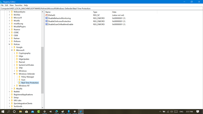The image size is (203, 114).
Task: Open Cortana from the taskbar
Action: (x=14, y=111)
